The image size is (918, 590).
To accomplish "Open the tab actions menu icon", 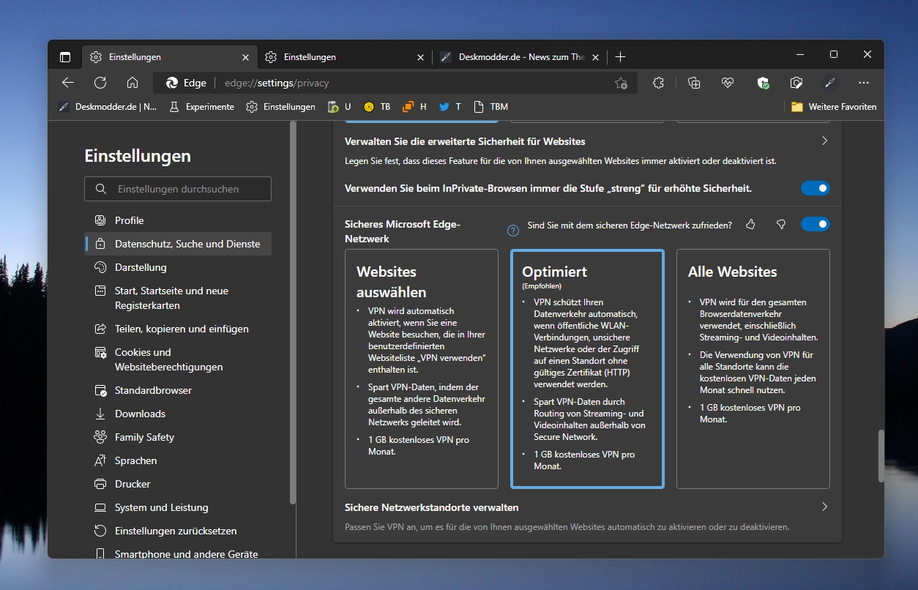I will [65, 57].
